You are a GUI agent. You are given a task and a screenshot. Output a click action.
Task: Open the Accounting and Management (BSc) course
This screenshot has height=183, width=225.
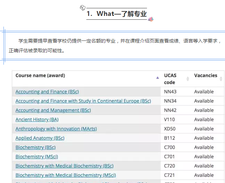point(53,110)
